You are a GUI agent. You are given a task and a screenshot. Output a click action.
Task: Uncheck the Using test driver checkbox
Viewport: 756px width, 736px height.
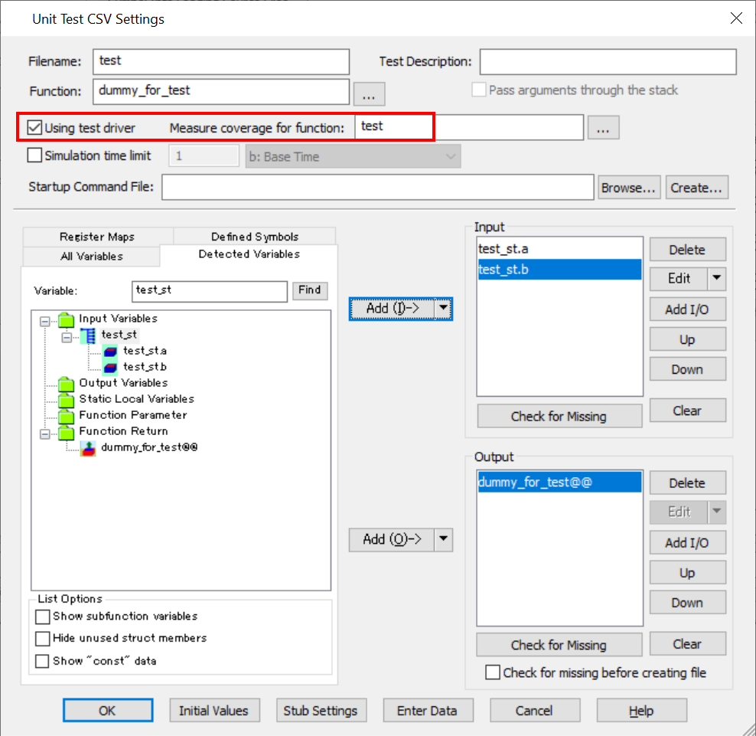[34, 127]
